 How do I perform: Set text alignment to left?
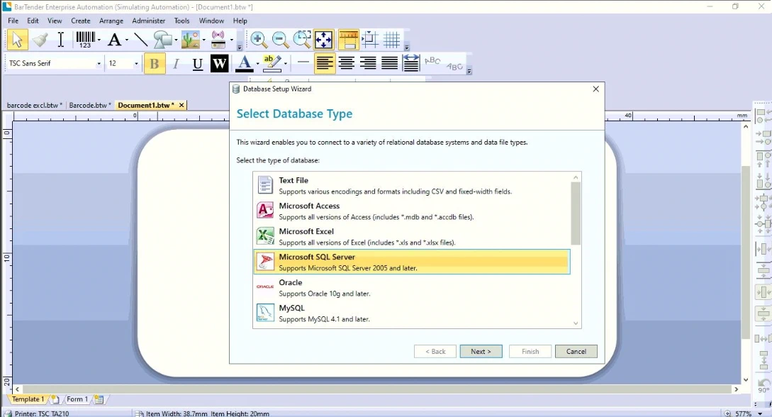click(325, 64)
